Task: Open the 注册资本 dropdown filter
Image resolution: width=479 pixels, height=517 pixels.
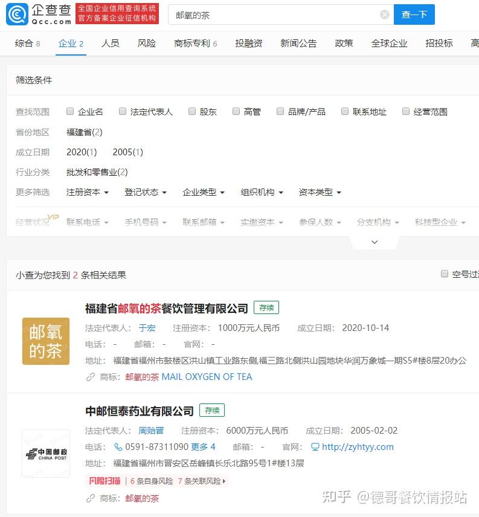Action: pyautogui.click(x=88, y=192)
